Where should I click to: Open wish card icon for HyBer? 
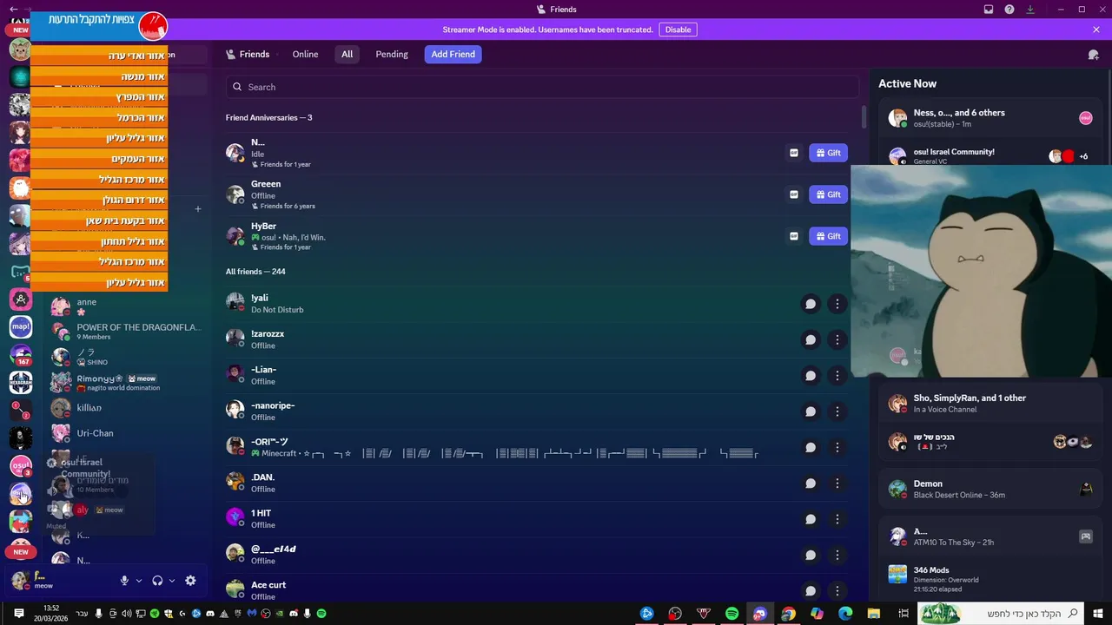pyautogui.click(x=793, y=236)
